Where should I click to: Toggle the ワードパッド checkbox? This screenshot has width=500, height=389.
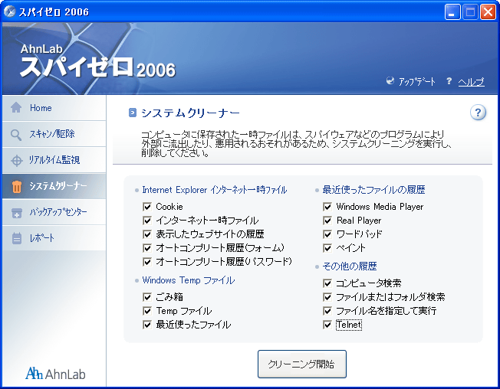point(327,234)
